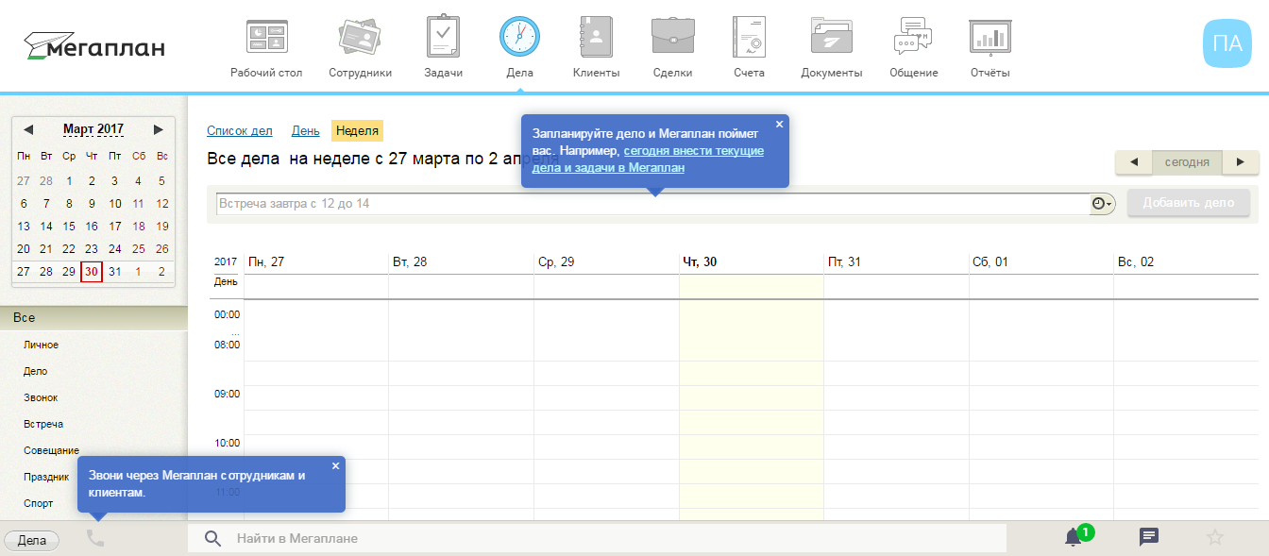Click the Добавить дело button
The width and height of the screenshot is (1269, 556).
point(1188,203)
